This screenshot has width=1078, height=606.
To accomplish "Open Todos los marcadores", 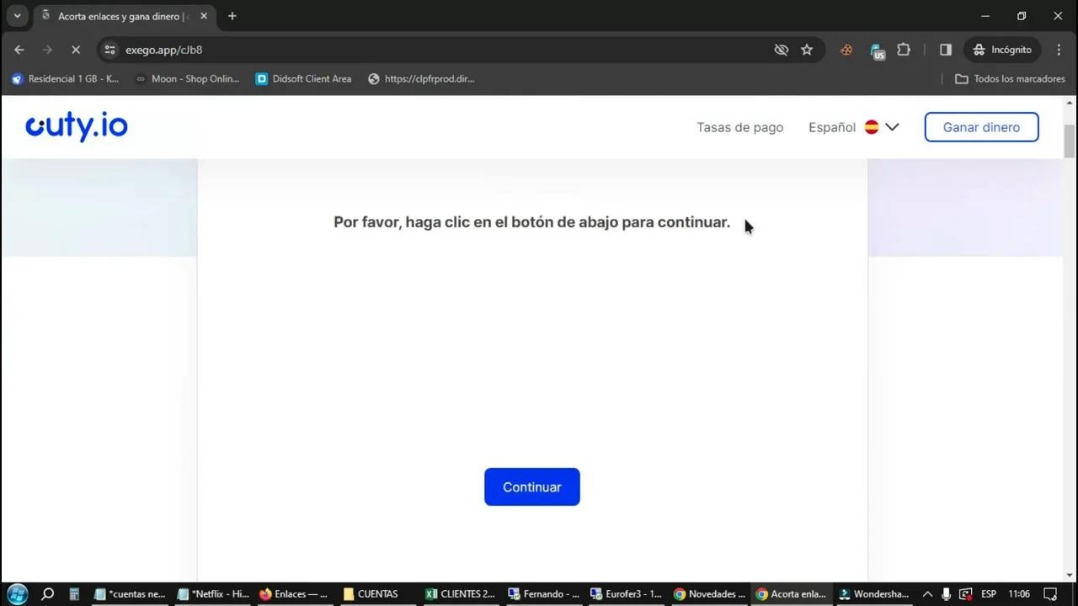I will pos(1010,78).
